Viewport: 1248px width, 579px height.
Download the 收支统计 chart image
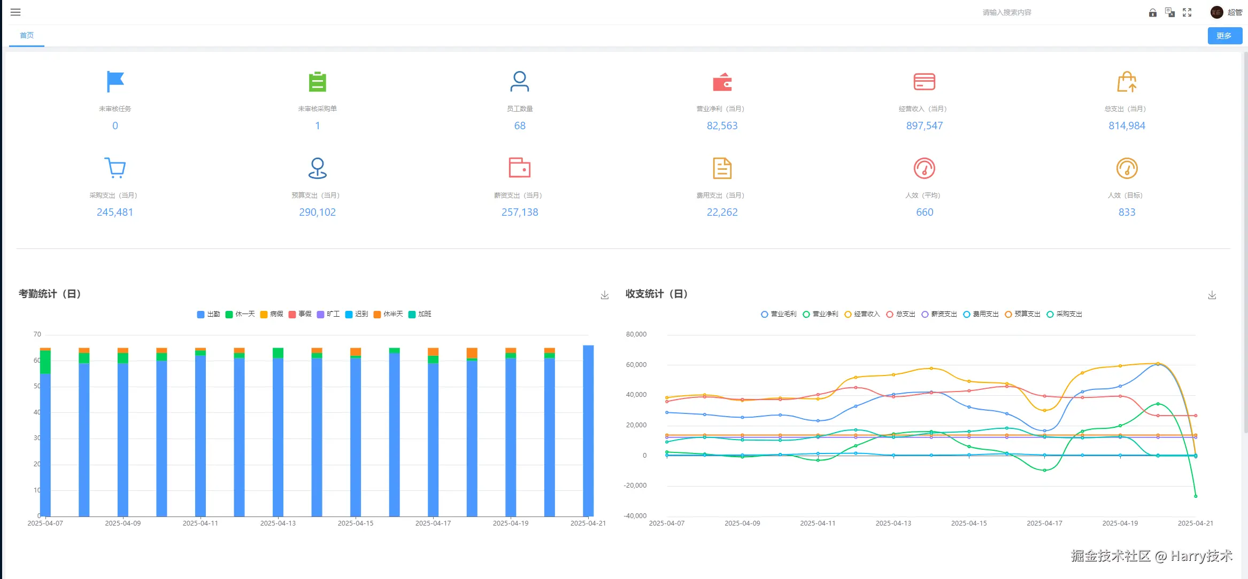pyautogui.click(x=1212, y=295)
